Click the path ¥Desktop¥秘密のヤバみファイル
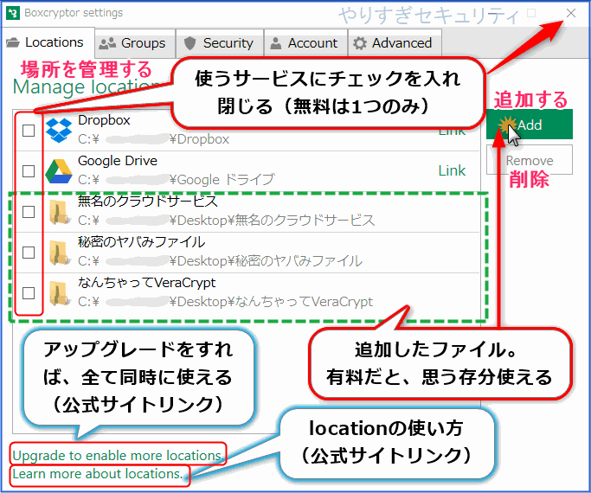 coord(221,261)
